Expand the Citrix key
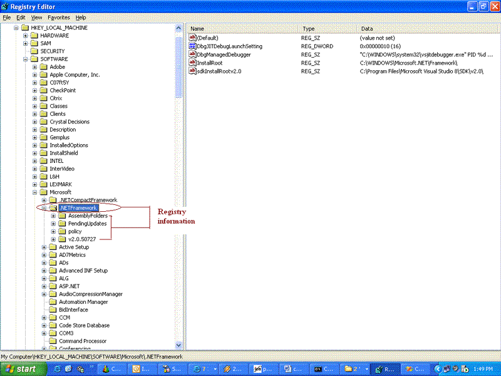 [35, 98]
